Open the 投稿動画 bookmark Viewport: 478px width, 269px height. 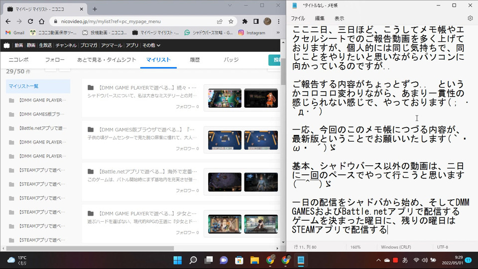[x=105, y=33]
